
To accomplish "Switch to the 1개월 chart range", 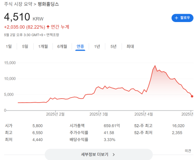I will (43, 47).
